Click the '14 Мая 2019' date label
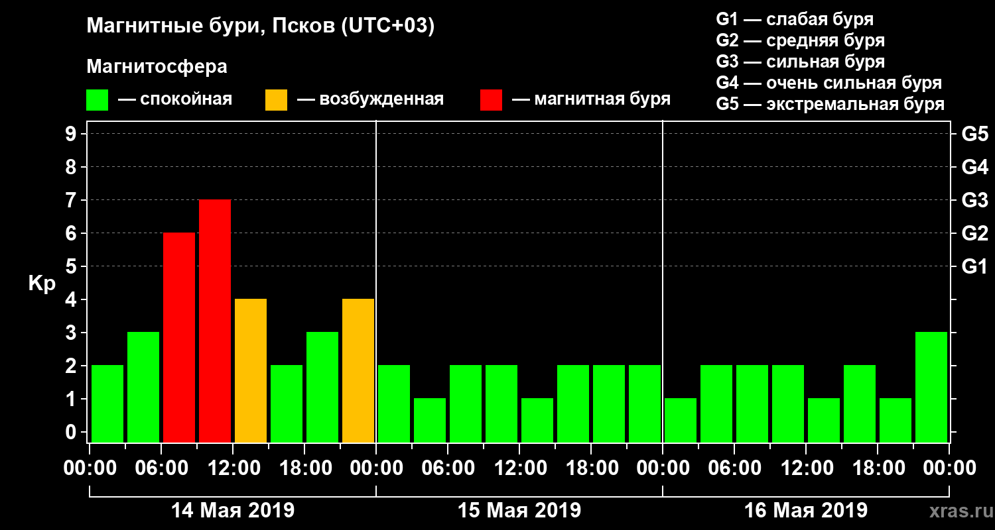This screenshot has height=530, width=995. pos(233,511)
